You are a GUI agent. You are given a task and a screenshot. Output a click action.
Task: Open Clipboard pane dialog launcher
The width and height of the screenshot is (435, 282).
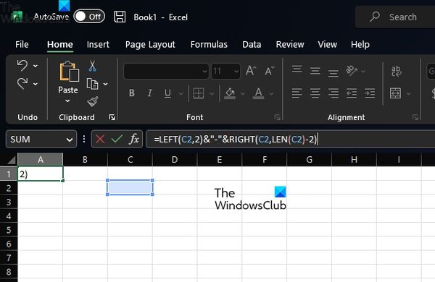coord(112,118)
